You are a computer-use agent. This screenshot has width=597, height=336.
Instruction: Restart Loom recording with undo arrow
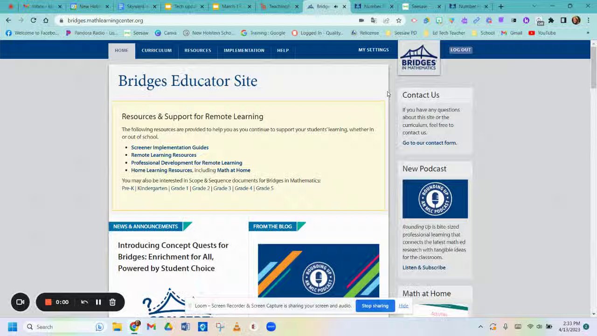tap(84, 302)
